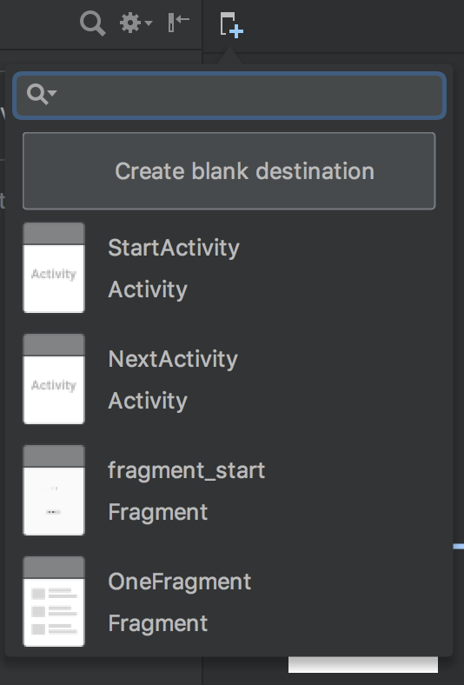This screenshot has width=464, height=685.
Task: Focus the destination search text field
Action: click(x=229, y=96)
